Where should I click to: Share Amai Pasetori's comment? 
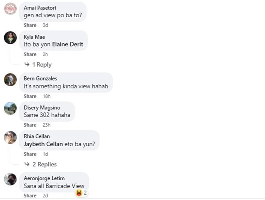click(30, 25)
